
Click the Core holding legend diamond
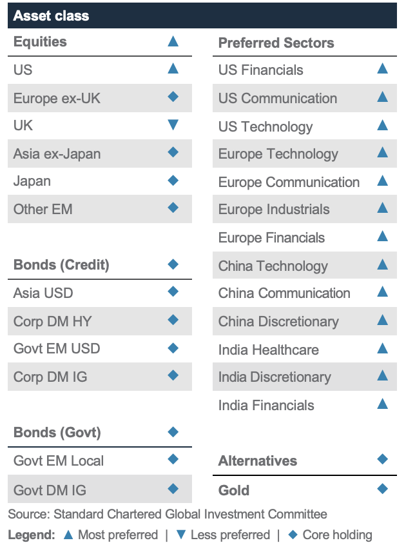pos(293,535)
